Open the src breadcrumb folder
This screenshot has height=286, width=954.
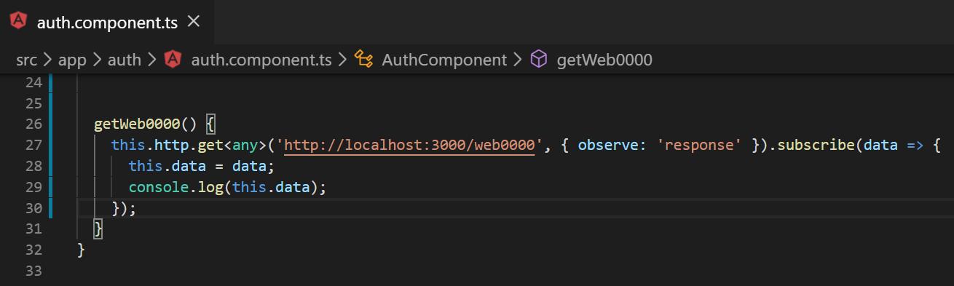(x=26, y=60)
